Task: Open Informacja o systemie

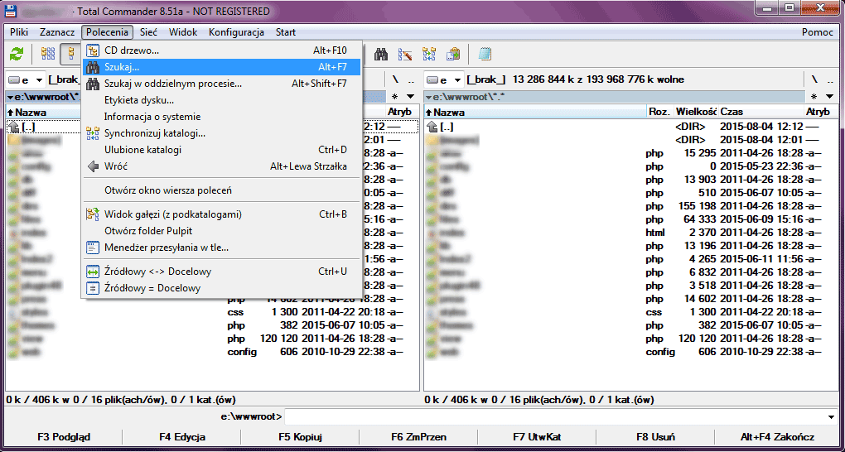Action: click(x=221, y=117)
